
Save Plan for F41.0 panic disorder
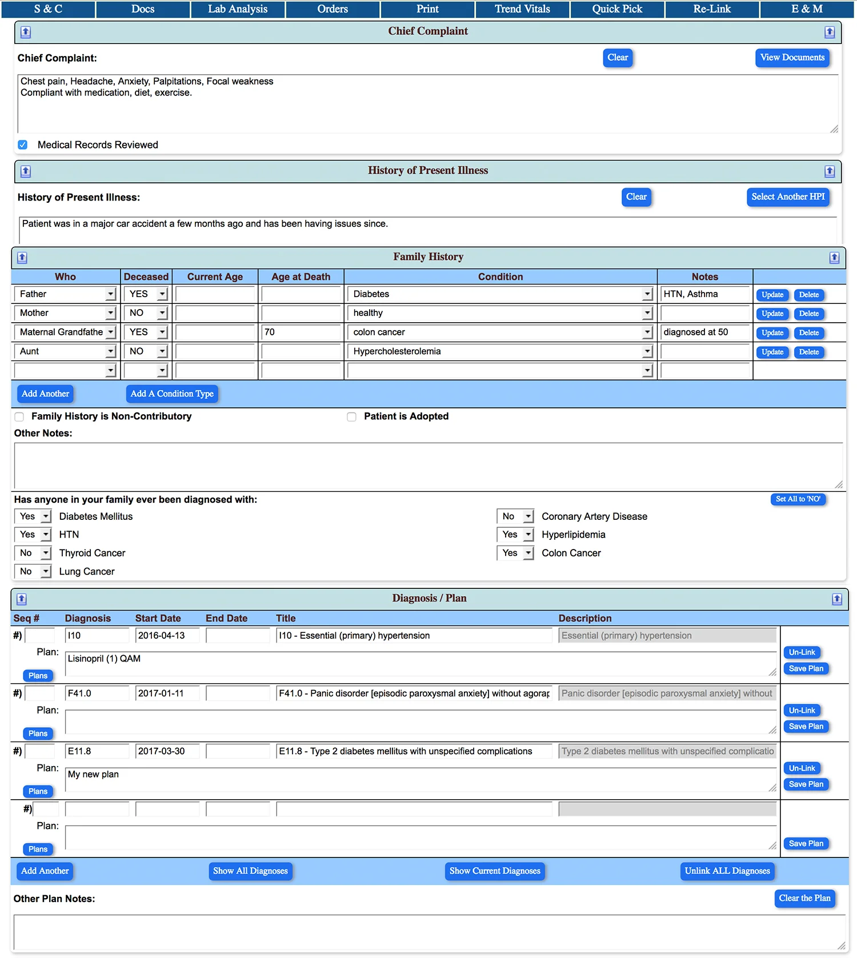(x=806, y=727)
